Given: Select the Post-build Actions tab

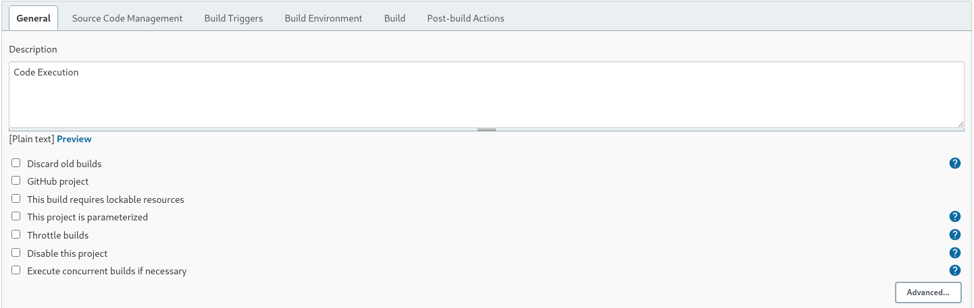Looking at the screenshot, I should click(x=465, y=18).
